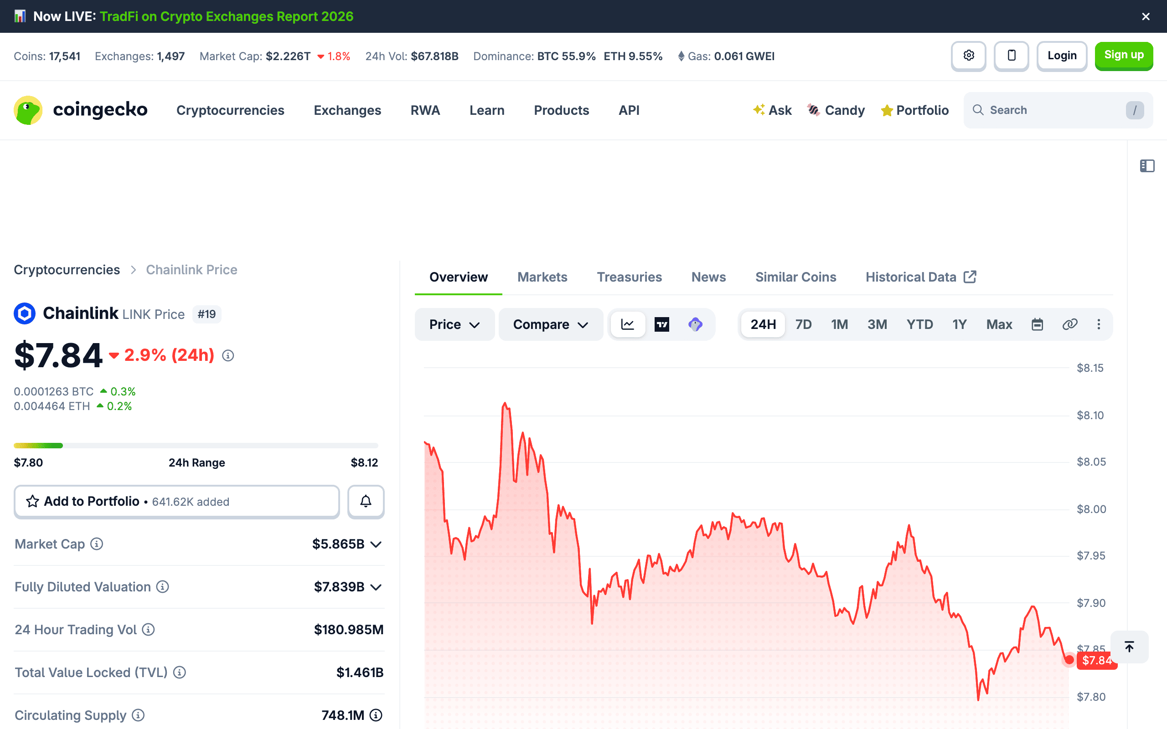Select the 7D time range
1167x729 pixels.
click(803, 324)
